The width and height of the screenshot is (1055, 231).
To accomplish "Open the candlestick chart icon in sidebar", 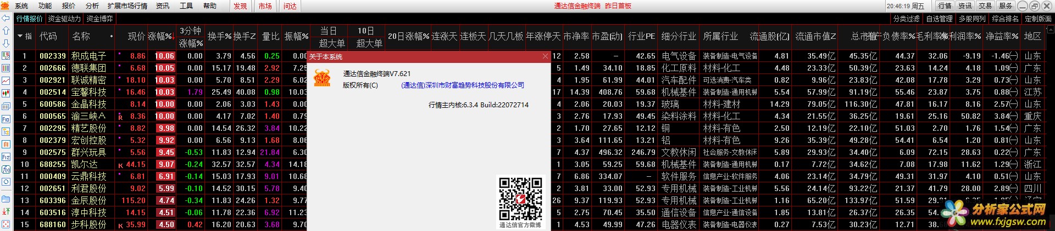I will tap(5, 93).
